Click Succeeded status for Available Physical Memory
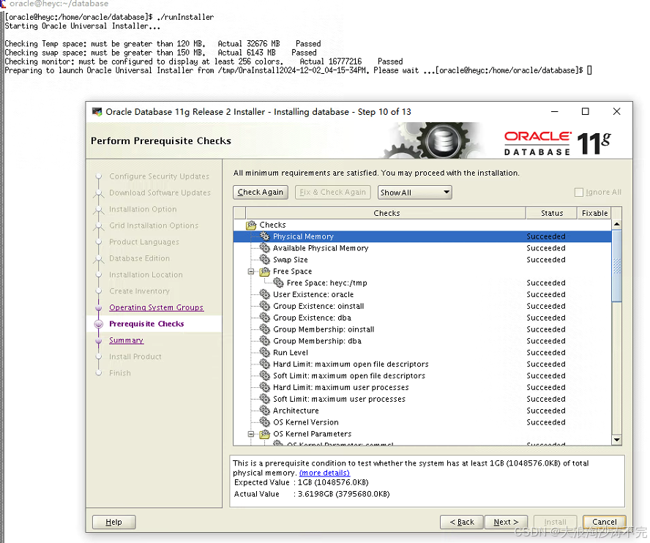 click(546, 248)
